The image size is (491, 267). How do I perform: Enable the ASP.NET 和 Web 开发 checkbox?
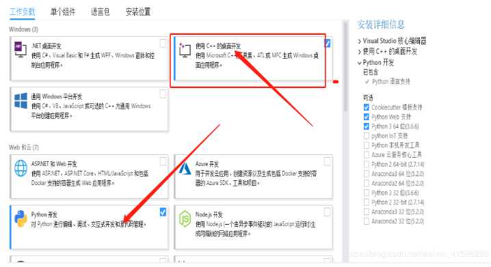pos(163,161)
